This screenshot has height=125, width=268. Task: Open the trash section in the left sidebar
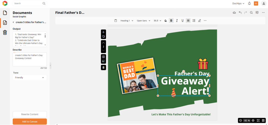pos(5,32)
